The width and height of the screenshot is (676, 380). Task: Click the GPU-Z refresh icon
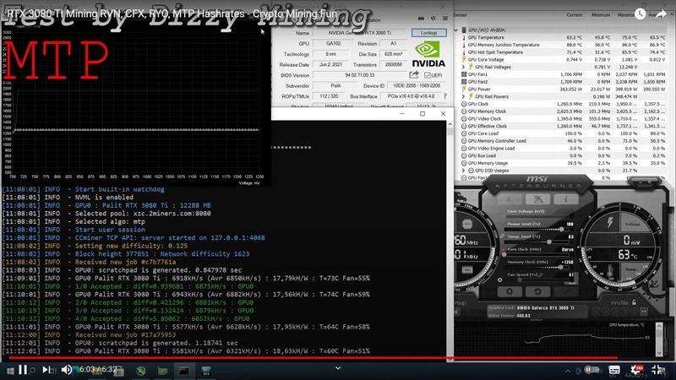[x=433, y=19]
